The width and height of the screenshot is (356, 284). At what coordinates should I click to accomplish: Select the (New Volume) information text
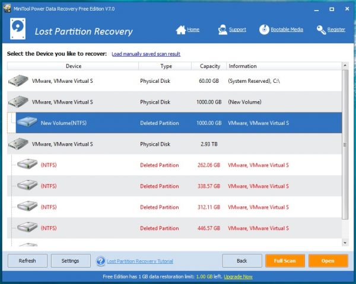pyautogui.click(x=244, y=102)
